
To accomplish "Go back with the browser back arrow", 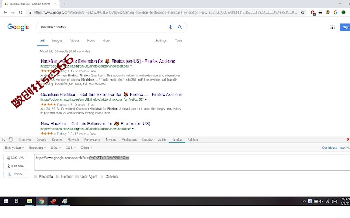I will tap(5, 13).
